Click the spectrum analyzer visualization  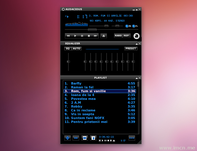[76, 24]
